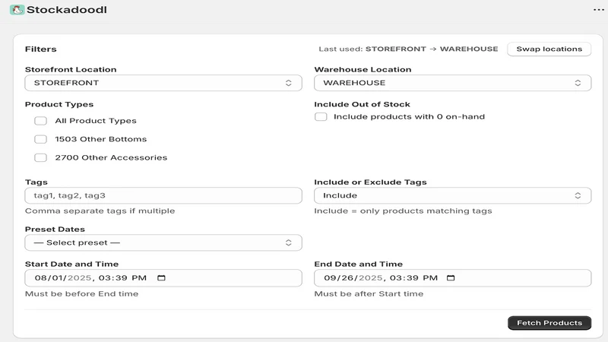608x342 pixels.
Task: Click the Tags field label
Action: pos(36,182)
